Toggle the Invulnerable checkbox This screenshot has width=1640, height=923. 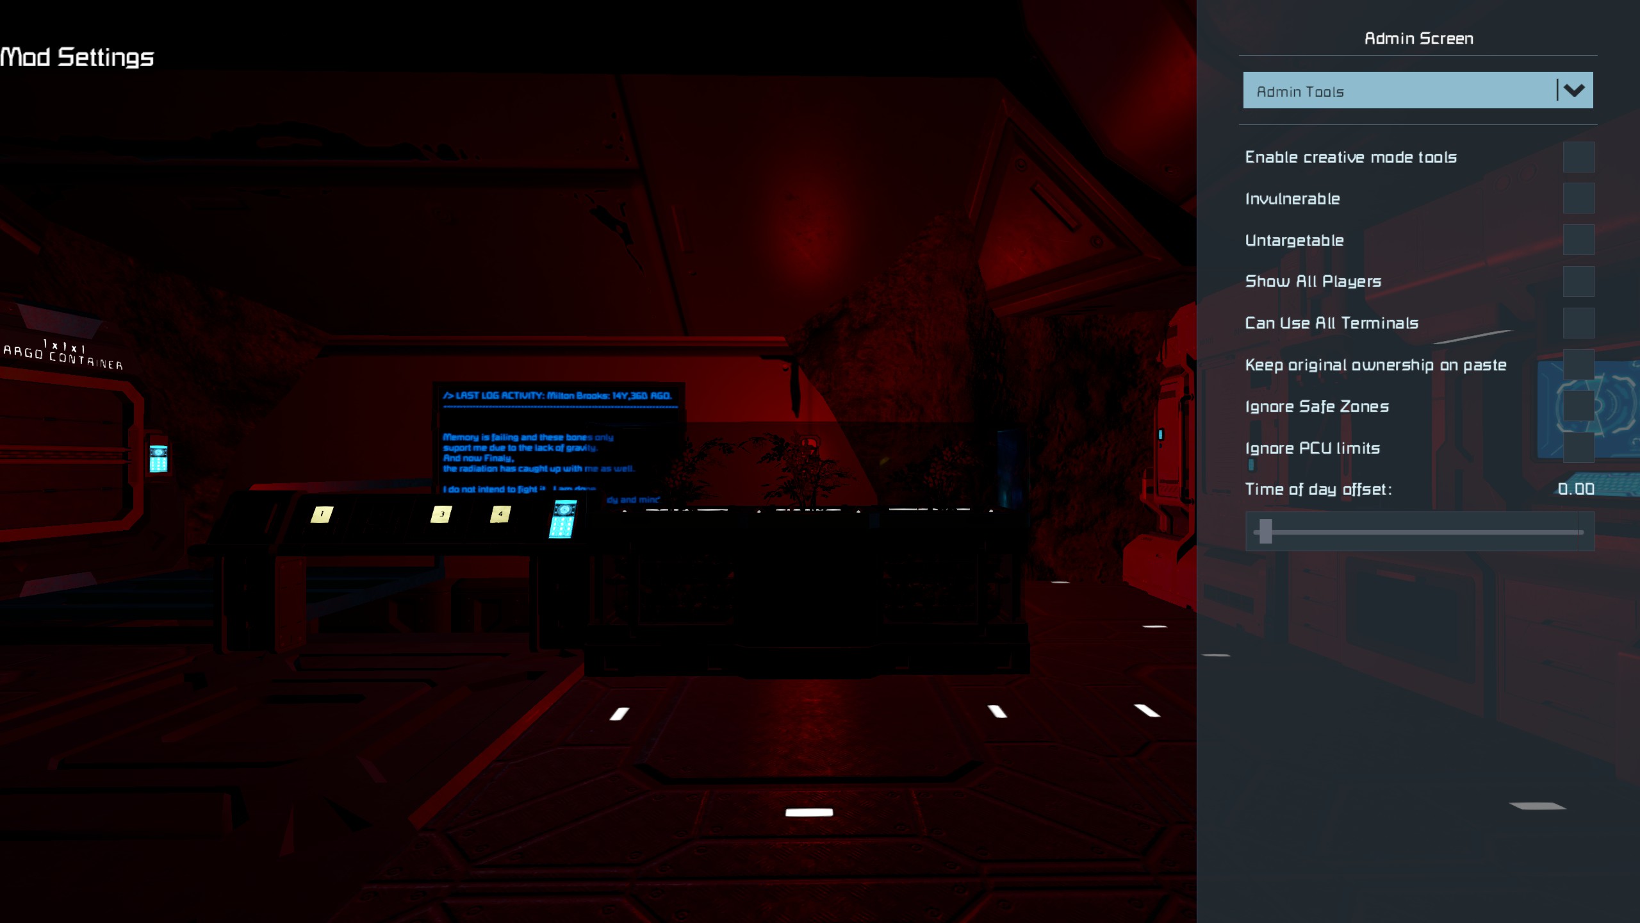(x=1578, y=198)
